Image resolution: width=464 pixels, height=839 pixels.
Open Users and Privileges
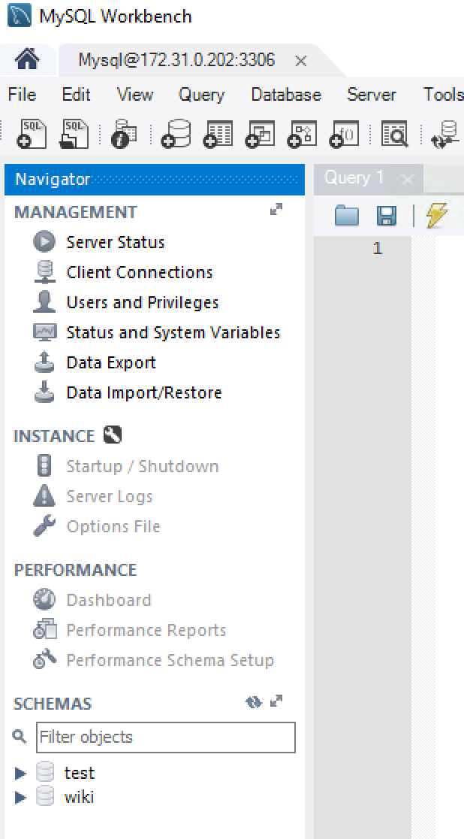[x=143, y=302]
